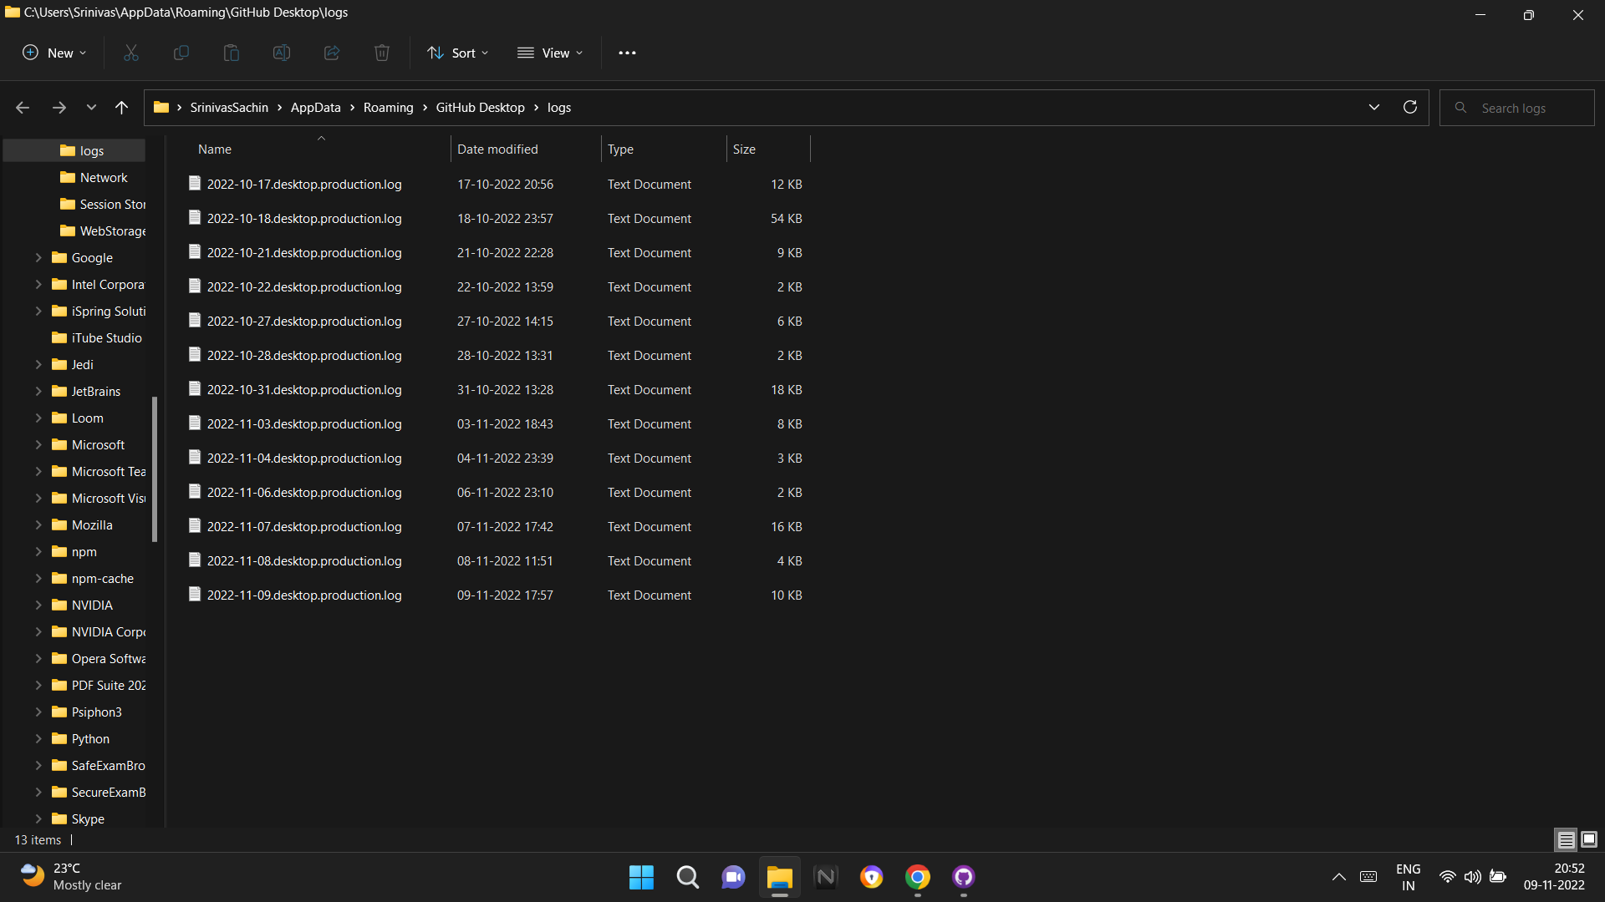
Task: Click the Copy icon in toolbar
Action: [x=181, y=53]
